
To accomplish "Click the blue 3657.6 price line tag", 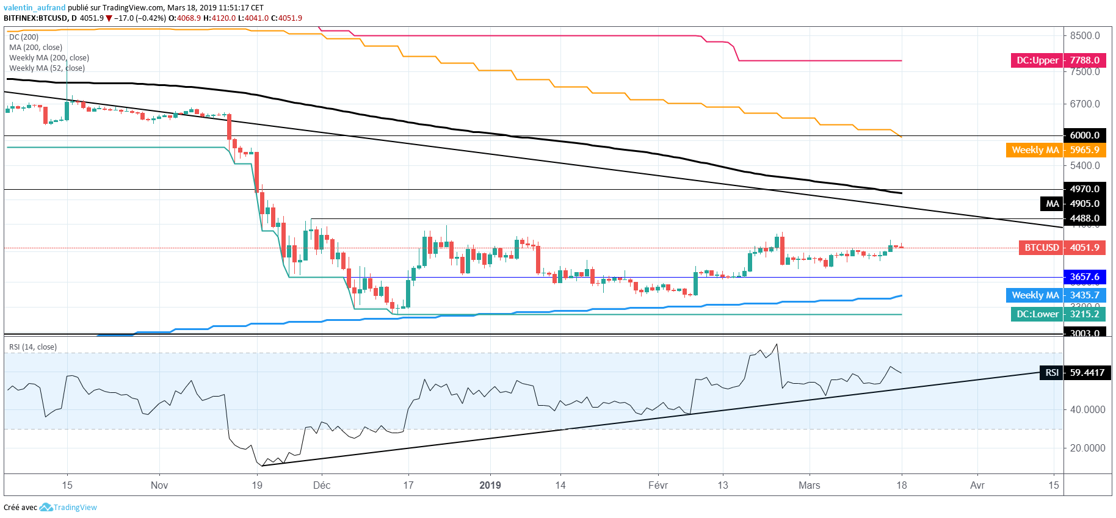I will [1085, 277].
